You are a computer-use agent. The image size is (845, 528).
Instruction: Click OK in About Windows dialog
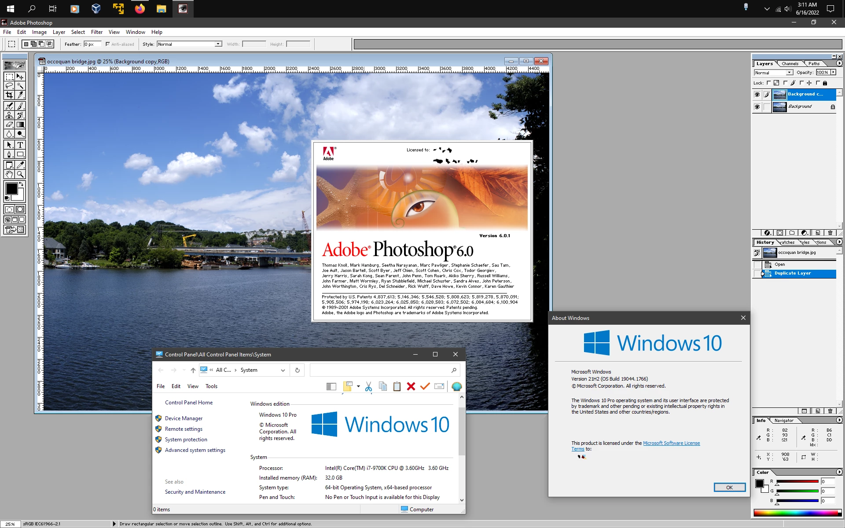pos(729,487)
